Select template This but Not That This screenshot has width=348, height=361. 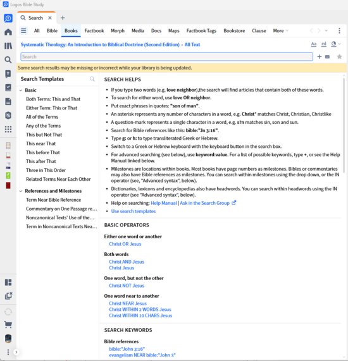[x=44, y=135]
